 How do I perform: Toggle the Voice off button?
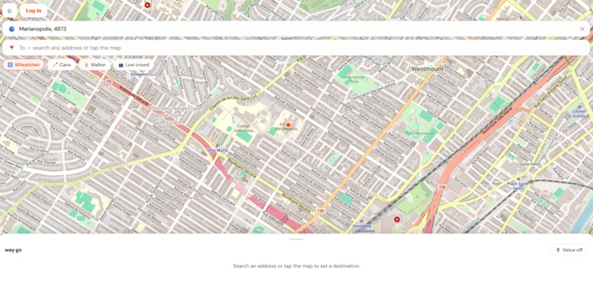[569, 250]
